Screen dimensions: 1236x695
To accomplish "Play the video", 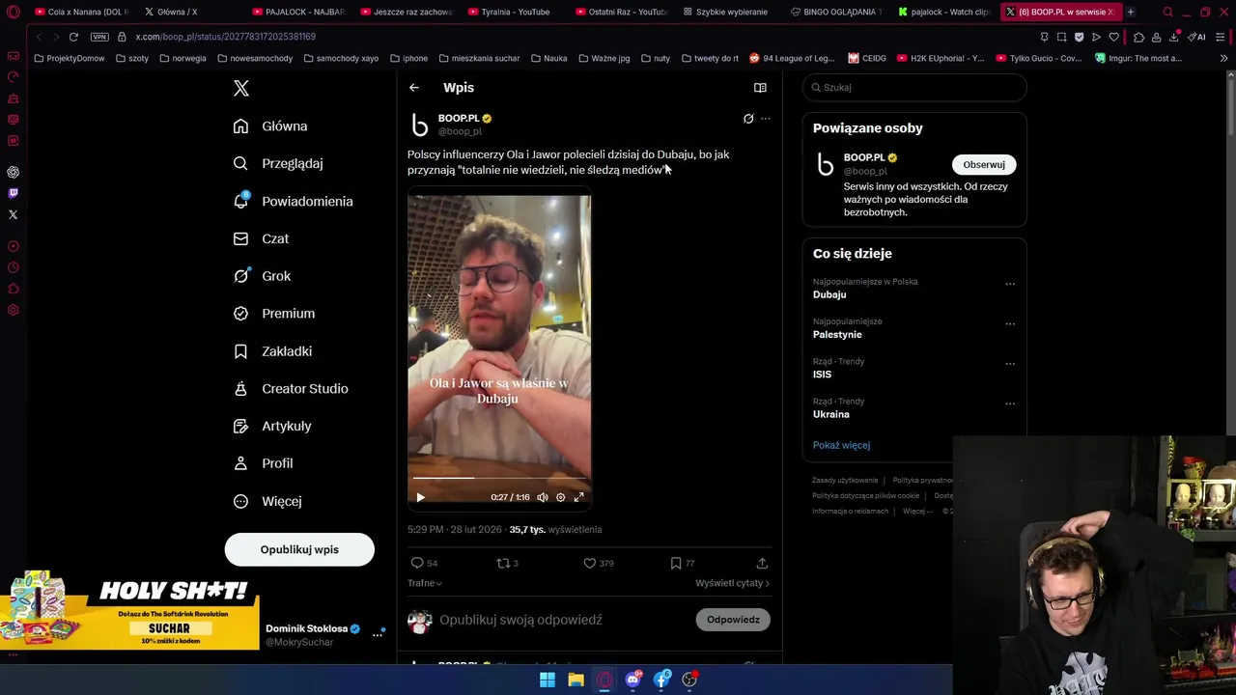I will click(x=420, y=497).
